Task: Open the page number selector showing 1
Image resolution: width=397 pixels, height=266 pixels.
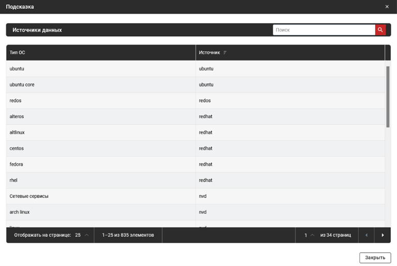Action: pyautogui.click(x=309, y=235)
